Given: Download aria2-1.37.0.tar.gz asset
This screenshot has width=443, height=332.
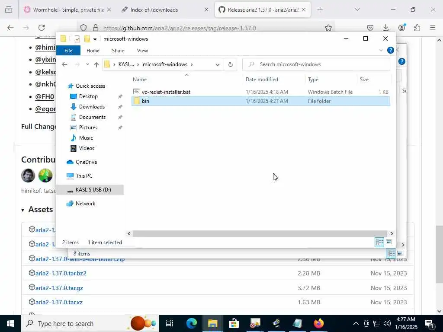Looking at the screenshot, I should pyautogui.click(x=59, y=288).
